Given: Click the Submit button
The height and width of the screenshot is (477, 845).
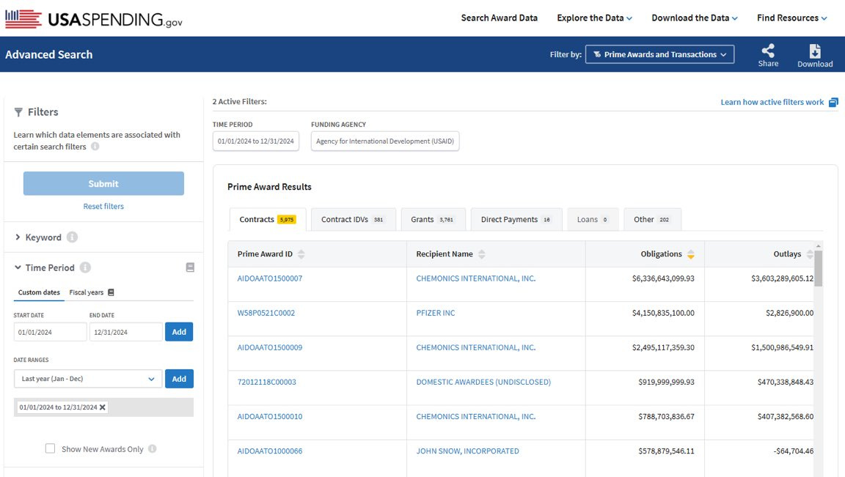Looking at the screenshot, I should [x=103, y=184].
